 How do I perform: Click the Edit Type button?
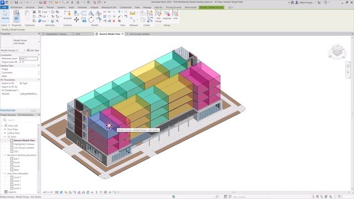click(33, 50)
